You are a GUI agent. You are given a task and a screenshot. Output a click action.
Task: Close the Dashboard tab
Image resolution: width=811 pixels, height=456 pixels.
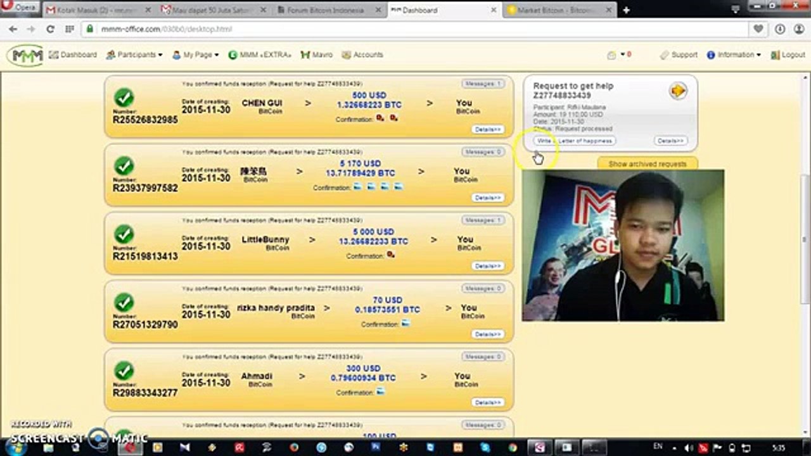[493, 10]
